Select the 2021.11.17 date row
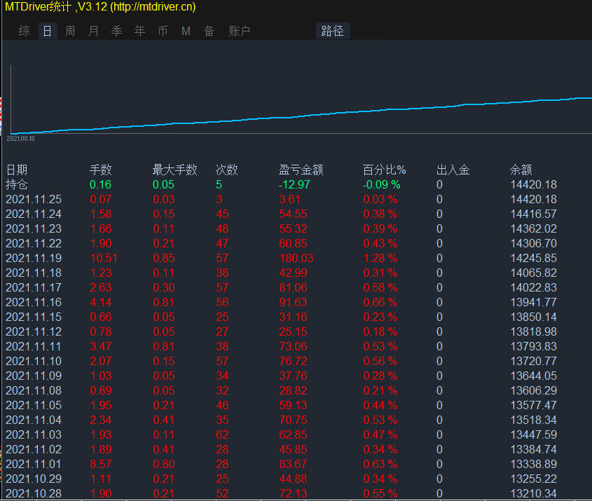The height and width of the screenshot is (501, 592). (x=34, y=288)
